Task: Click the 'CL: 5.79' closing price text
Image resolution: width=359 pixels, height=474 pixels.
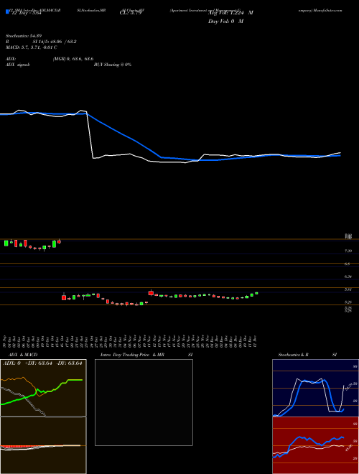Action: [x=130, y=13]
